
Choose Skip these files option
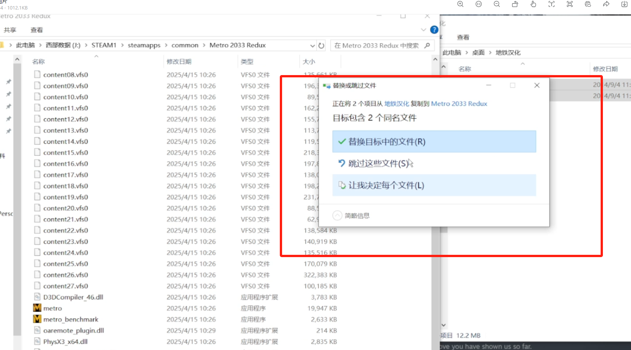click(x=434, y=163)
